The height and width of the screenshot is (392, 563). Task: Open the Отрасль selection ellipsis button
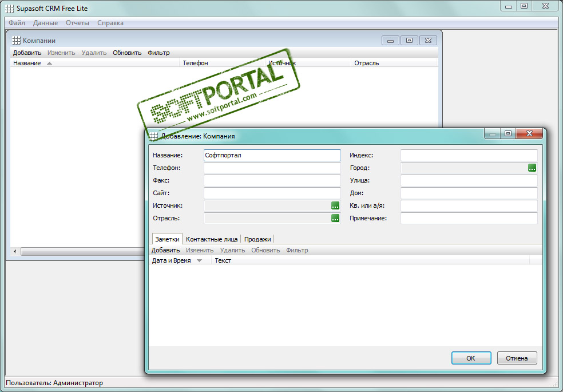pyautogui.click(x=335, y=218)
